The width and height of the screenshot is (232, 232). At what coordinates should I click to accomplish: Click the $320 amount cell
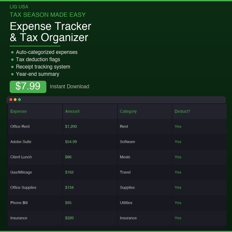pyautogui.click(x=90, y=218)
